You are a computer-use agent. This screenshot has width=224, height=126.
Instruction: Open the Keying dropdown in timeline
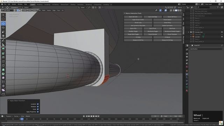pyautogui.click(x=17, y=116)
